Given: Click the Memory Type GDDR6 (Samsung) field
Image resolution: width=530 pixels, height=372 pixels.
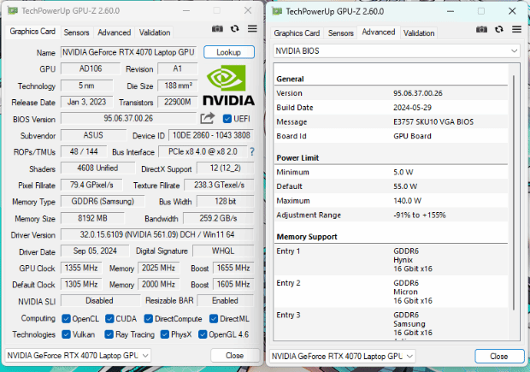Looking at the screenshot, I should 103,202.
